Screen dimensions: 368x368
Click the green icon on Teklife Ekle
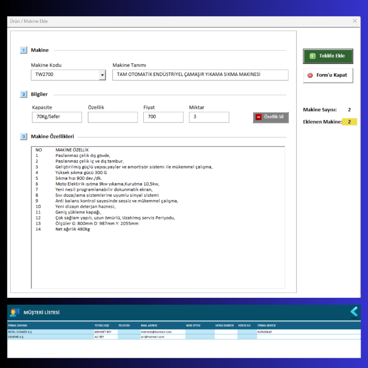[313, 56]
